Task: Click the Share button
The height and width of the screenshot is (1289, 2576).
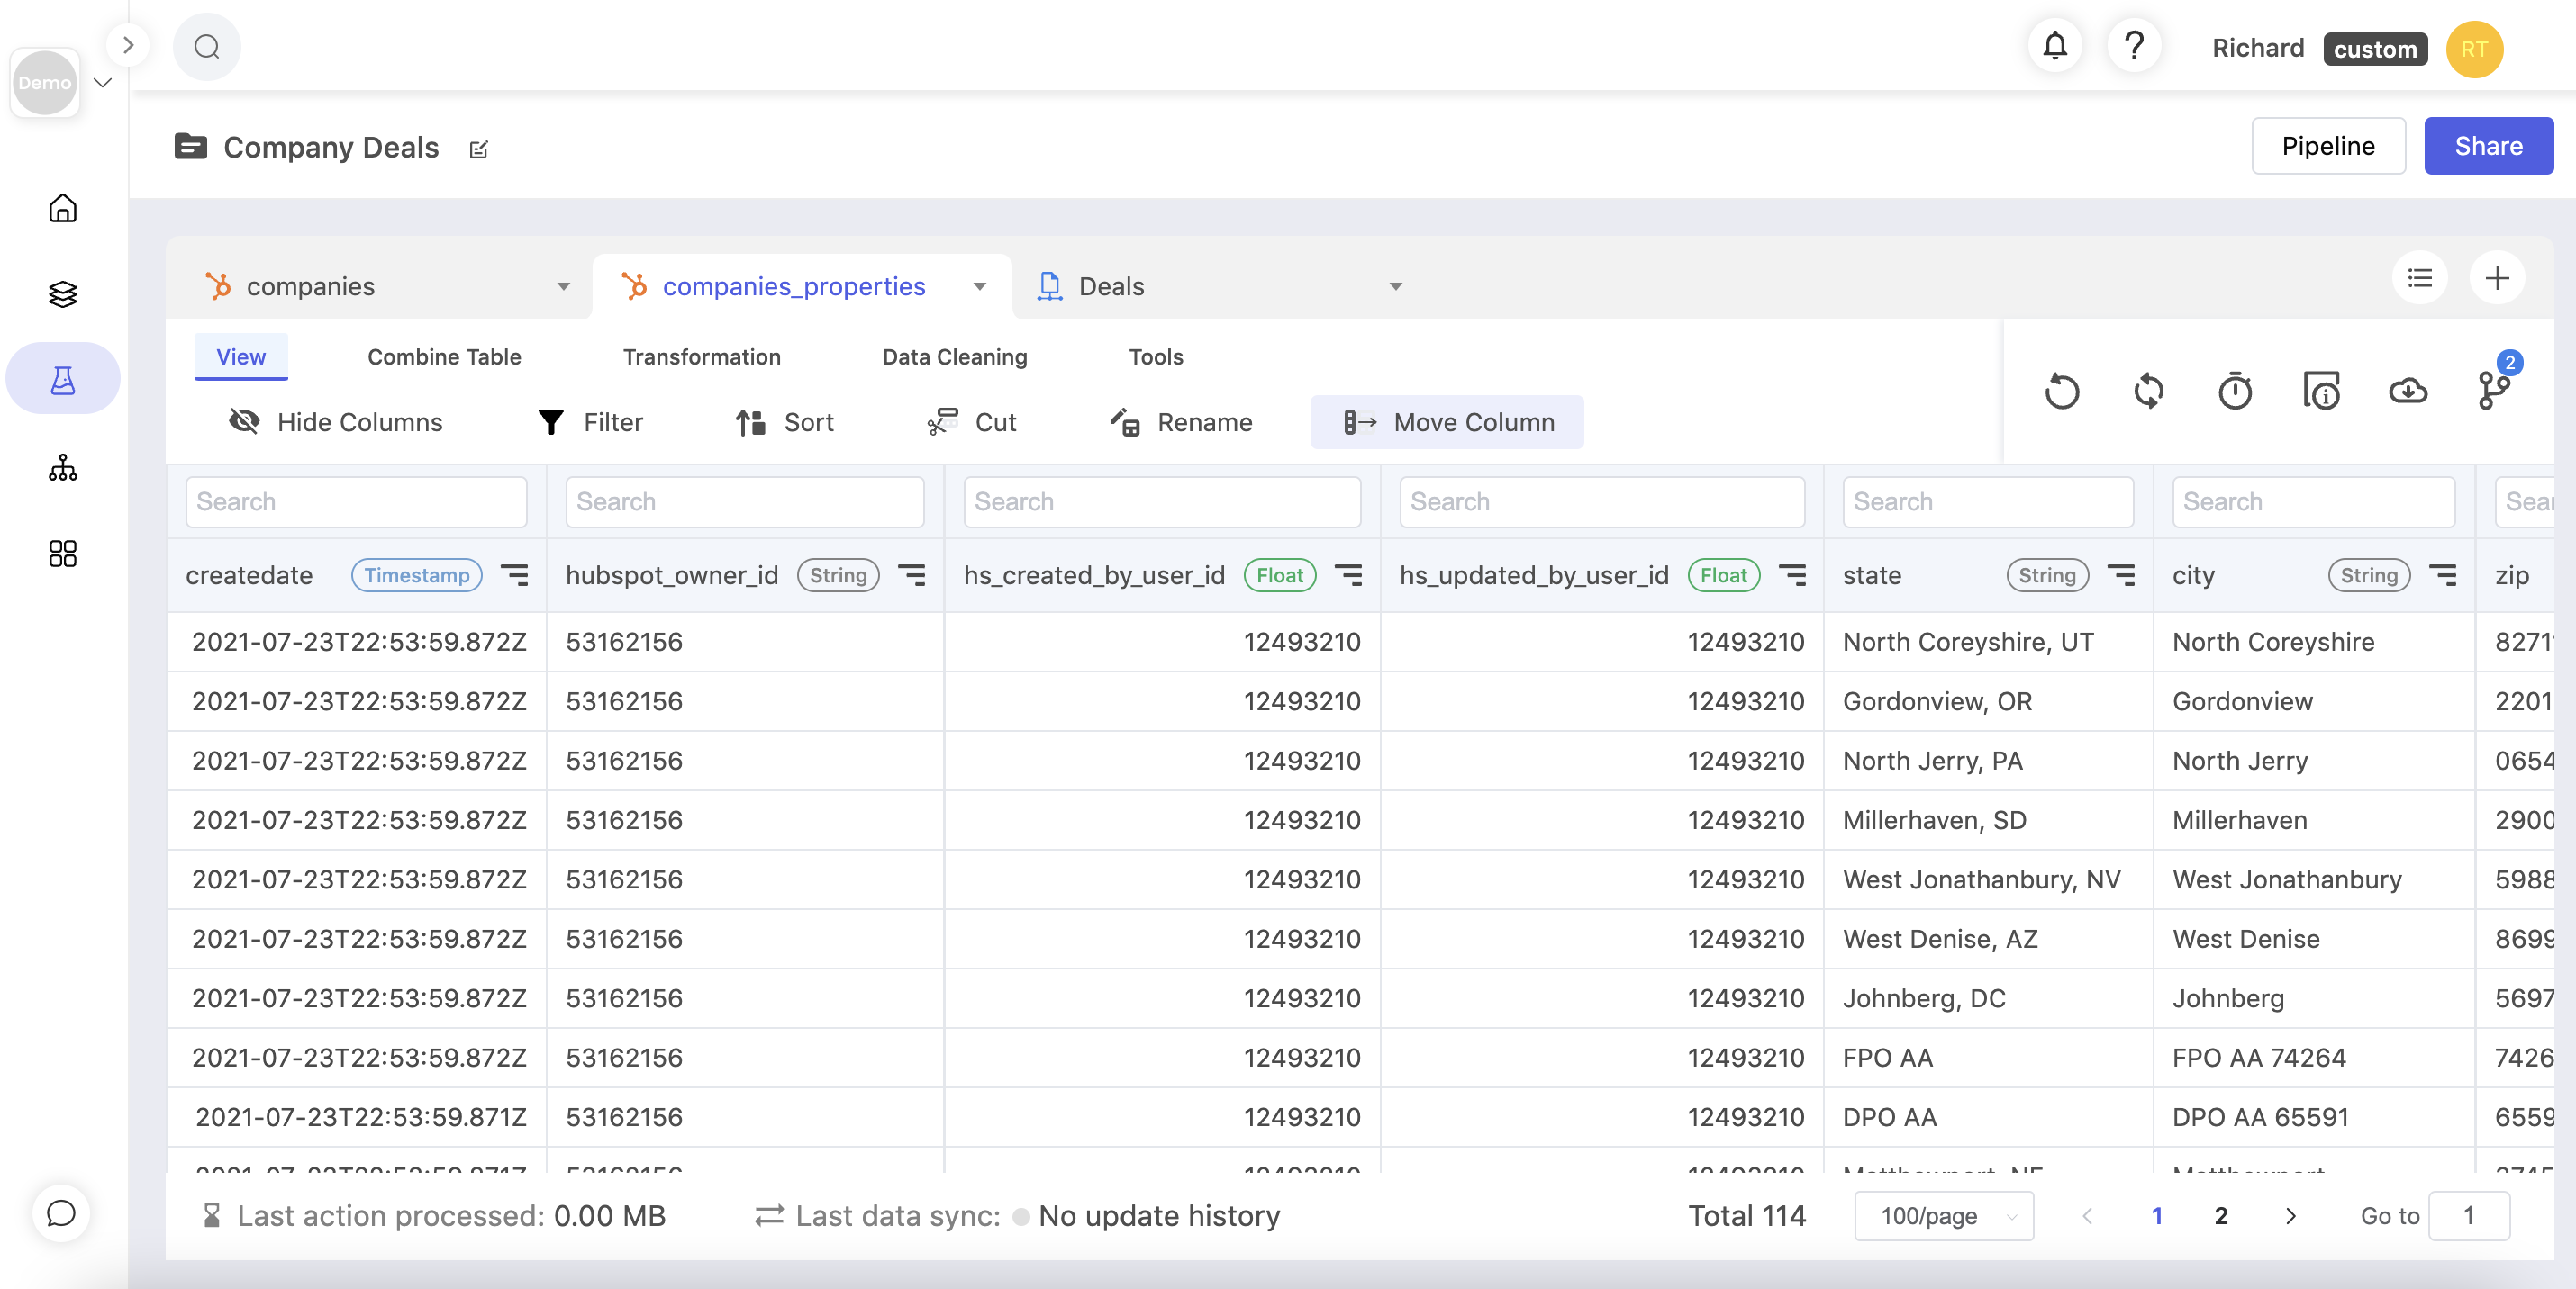Action: tap(2487, 146)
